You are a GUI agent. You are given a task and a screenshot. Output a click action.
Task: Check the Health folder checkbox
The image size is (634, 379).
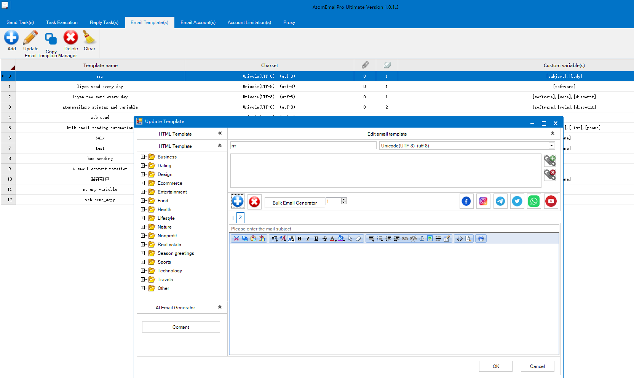click(143, 209)
